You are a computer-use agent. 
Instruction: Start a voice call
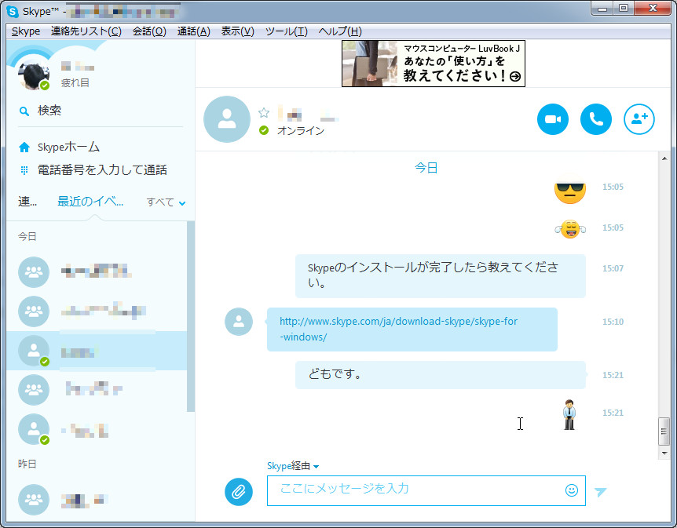coord(595,119)
